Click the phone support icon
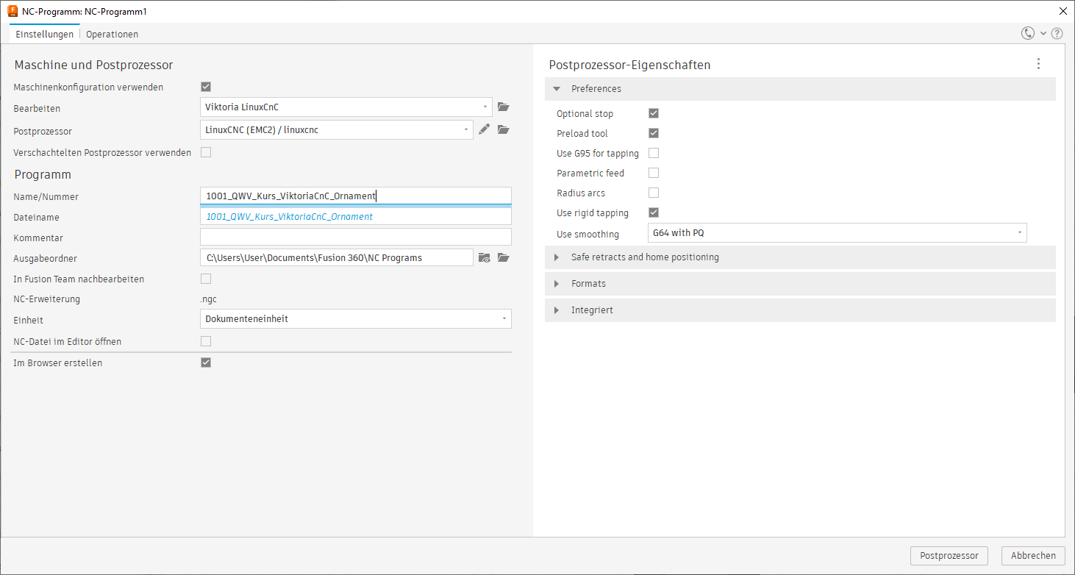 coord(1027,33)
